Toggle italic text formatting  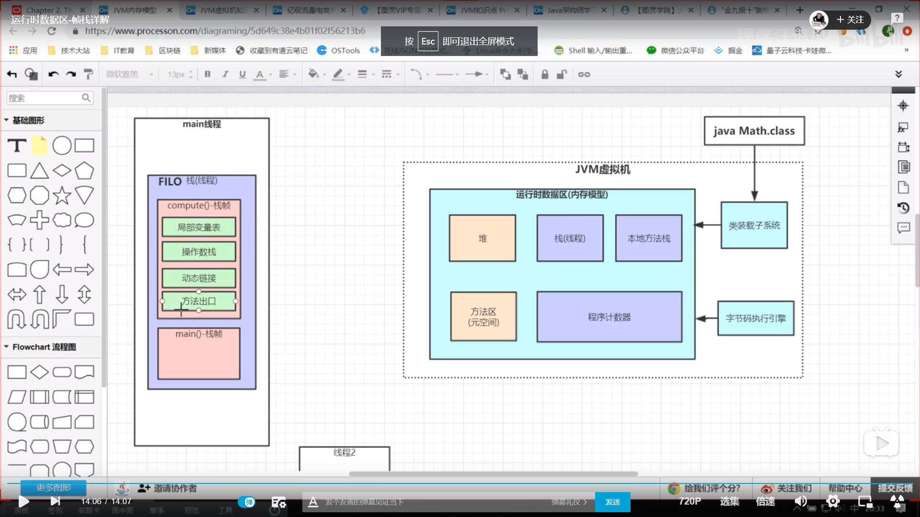225,74
